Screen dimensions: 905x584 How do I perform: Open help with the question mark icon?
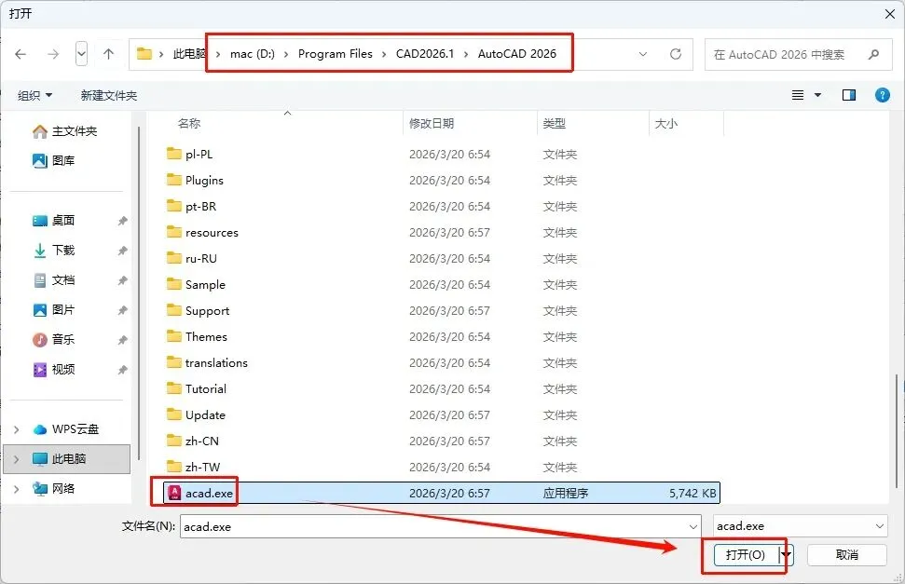(882, 95)
